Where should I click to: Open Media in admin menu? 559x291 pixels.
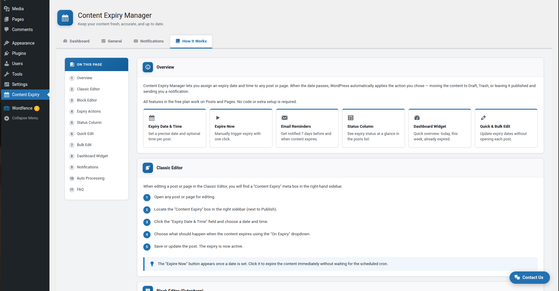click(x=25, y=9)
